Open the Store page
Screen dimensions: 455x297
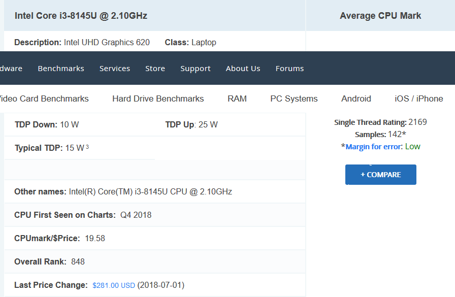click(155, 69)
